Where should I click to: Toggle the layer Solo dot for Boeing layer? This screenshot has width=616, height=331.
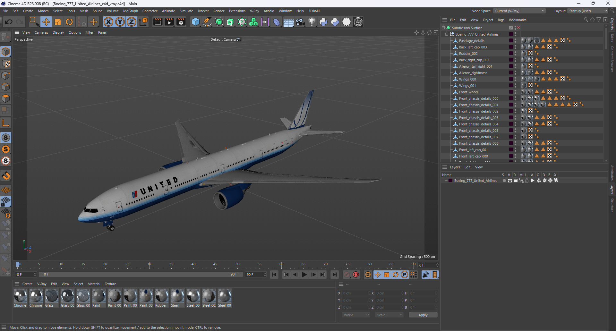tap(504, 181)
